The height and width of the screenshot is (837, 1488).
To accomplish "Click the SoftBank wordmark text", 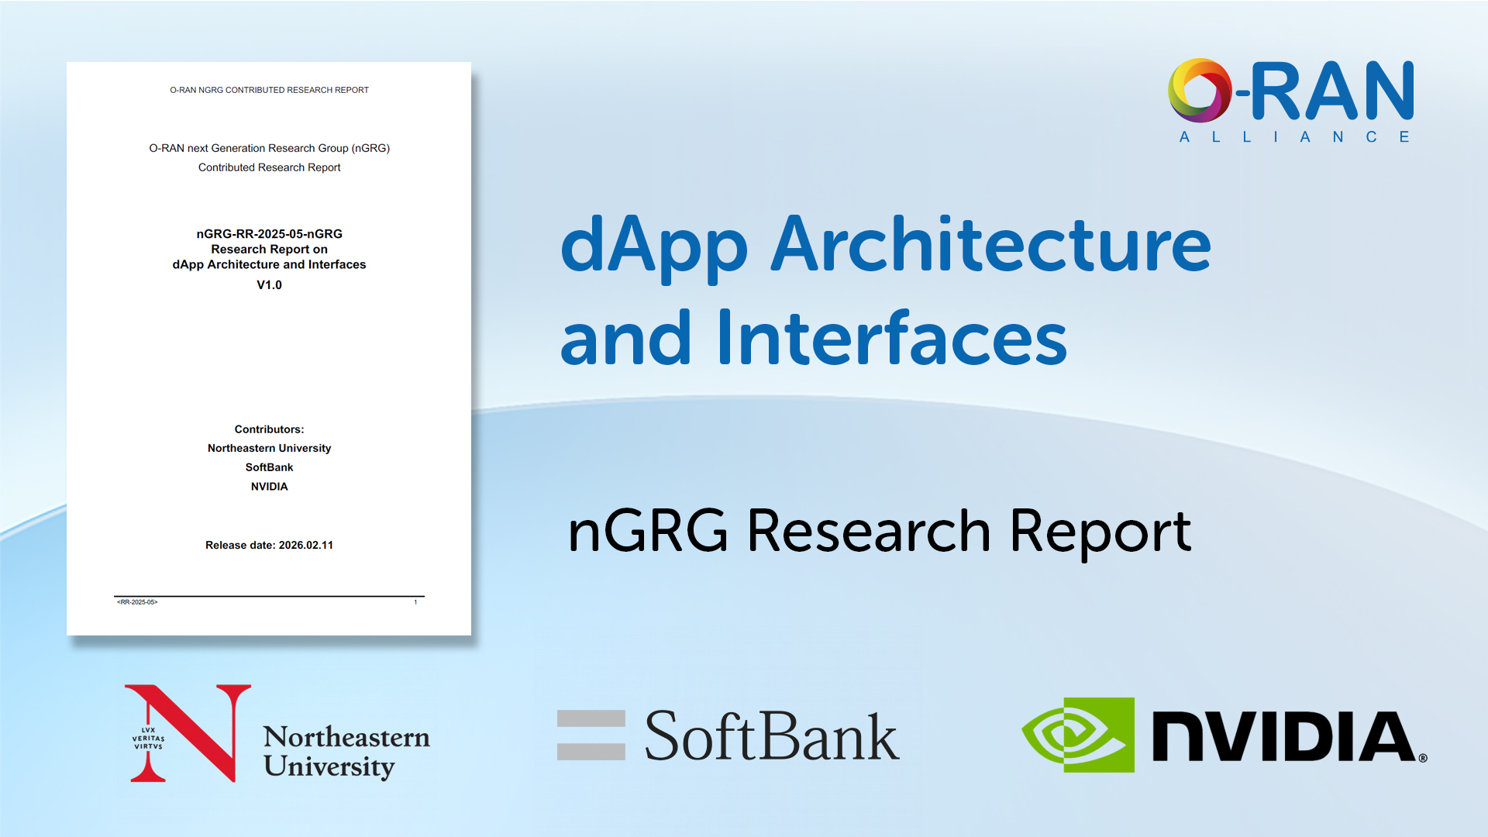I will tap(771, 736).
